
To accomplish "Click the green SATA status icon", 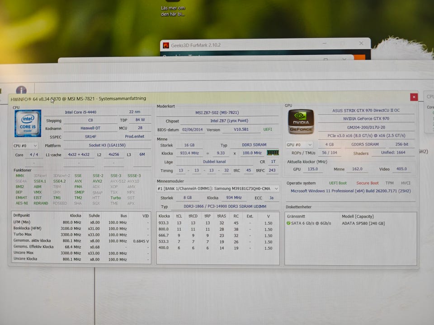I will coord(288,223).
